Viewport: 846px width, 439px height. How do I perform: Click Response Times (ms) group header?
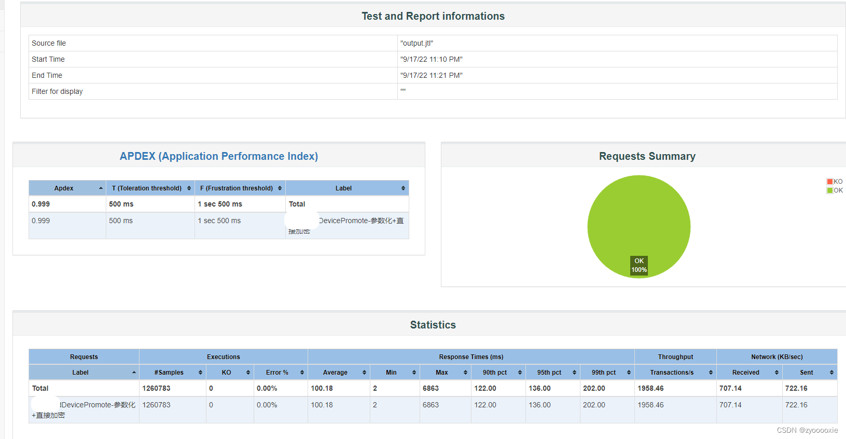coord(471,356)
